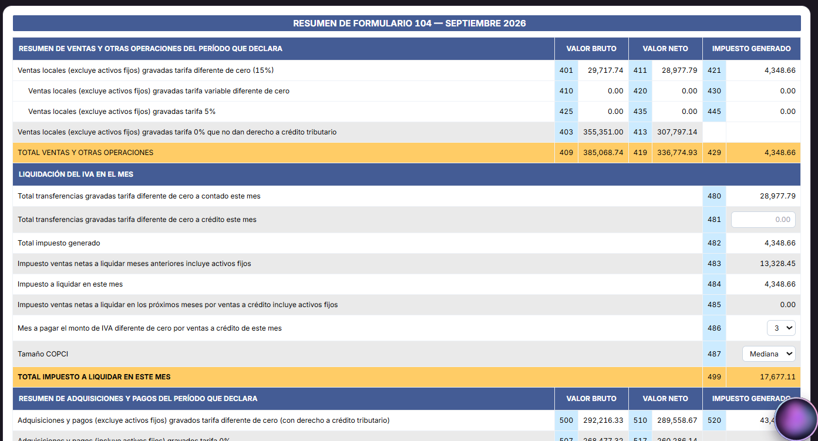This screenshot has height=441, width=818.
Task: Click the 'TOTAL VENTAS Y OTRAS OPERACIONES' row label
Action: [86, 153]
